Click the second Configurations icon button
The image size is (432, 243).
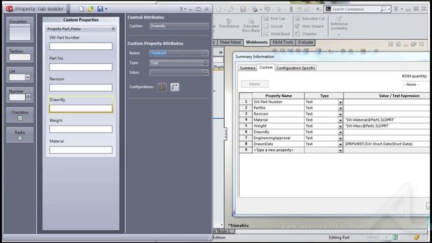175,87
